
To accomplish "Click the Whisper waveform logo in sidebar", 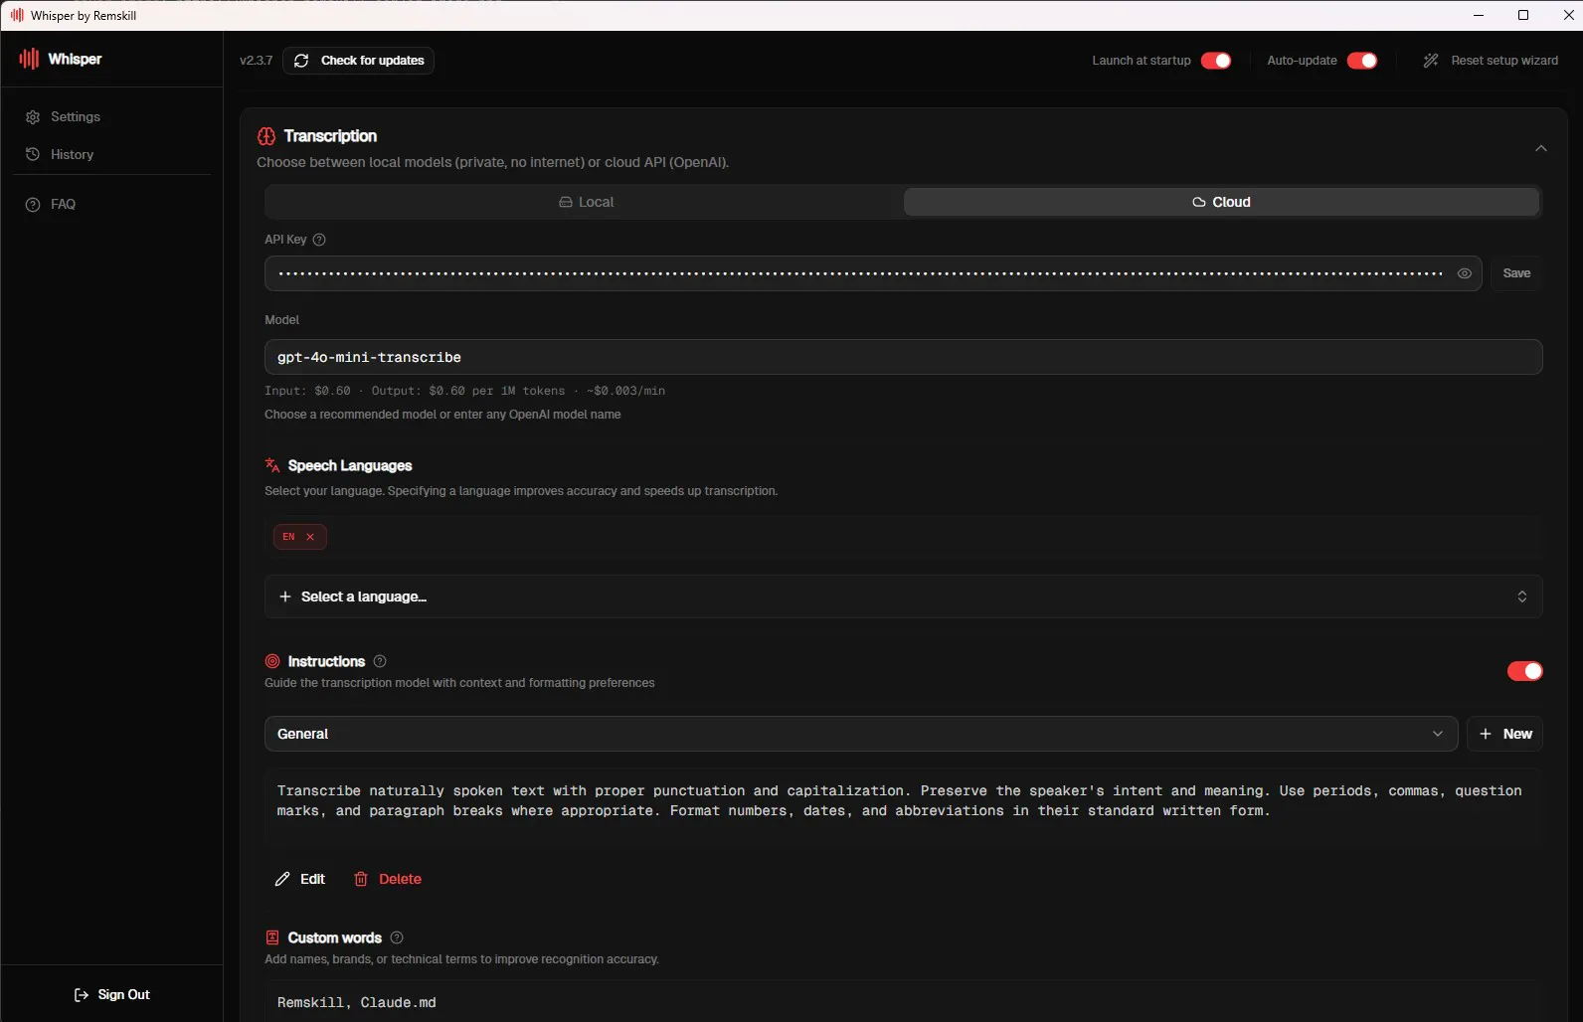I will coord(29,59).
